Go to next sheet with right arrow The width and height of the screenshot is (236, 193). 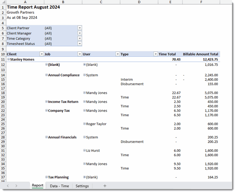[x=16, y=186]
